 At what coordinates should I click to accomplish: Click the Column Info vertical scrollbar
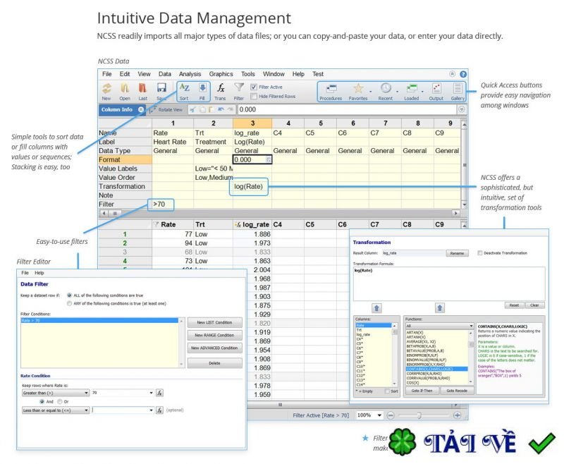[465, 164]
